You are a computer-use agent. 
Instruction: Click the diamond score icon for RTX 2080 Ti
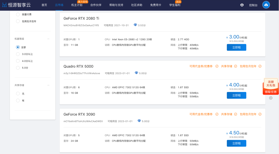tap(135, 25)
